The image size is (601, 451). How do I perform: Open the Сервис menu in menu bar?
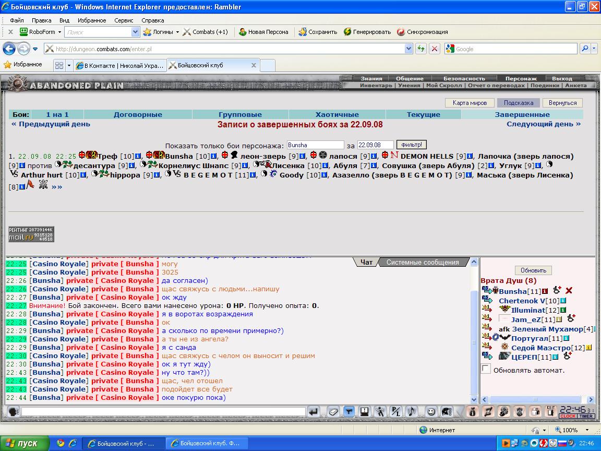(x=124, y=20)
